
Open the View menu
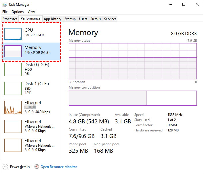[x=31, y=12]
